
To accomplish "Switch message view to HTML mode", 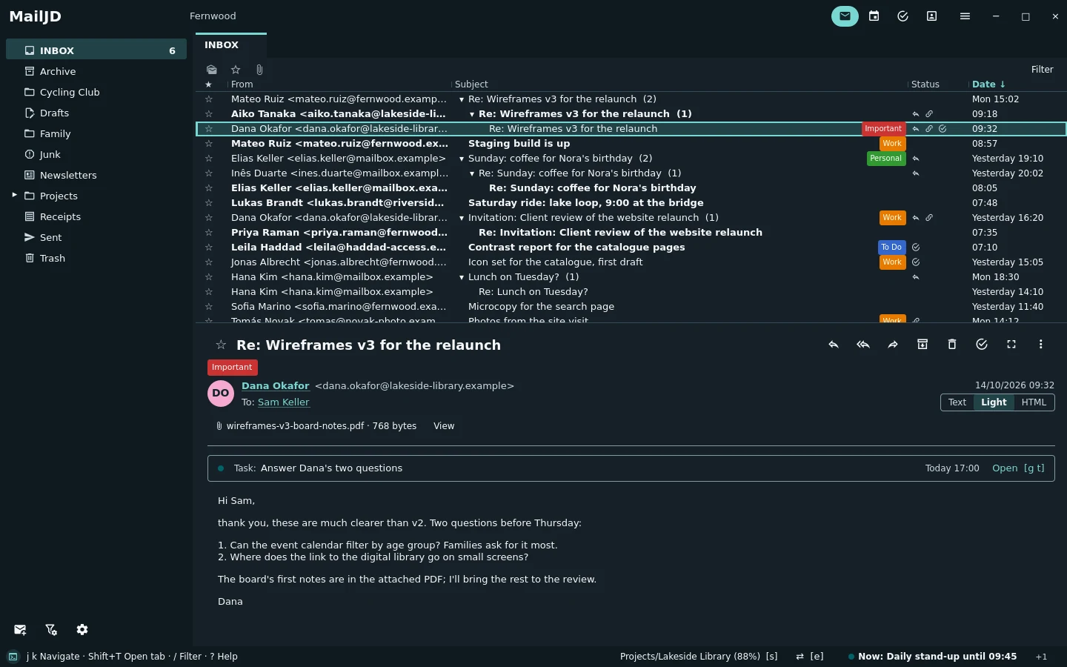I will point(1034,402).
